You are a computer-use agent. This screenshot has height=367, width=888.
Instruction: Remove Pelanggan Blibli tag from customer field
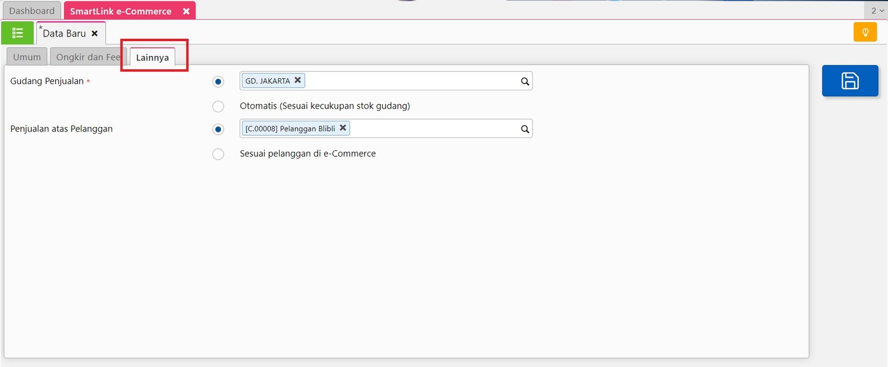click(x=343, y=128)
